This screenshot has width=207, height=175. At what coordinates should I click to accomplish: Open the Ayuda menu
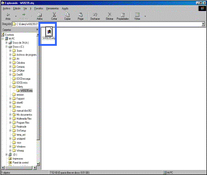65,9
